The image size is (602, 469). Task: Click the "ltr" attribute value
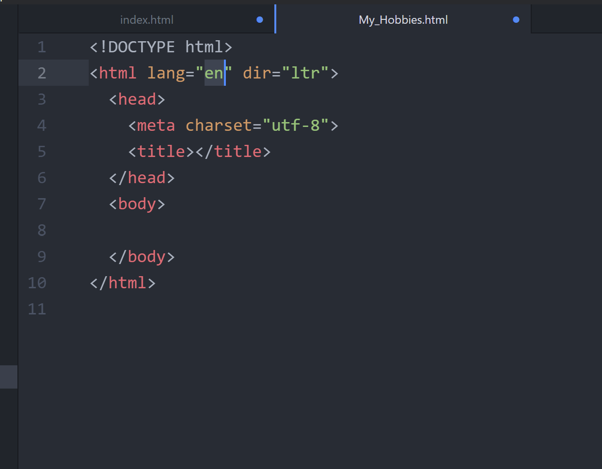click(x=305, y=73)
